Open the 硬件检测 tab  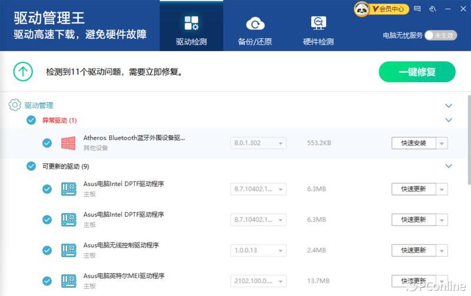[319, 31]
